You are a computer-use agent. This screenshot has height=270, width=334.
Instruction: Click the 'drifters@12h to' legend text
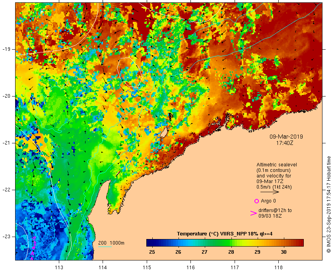275,210
